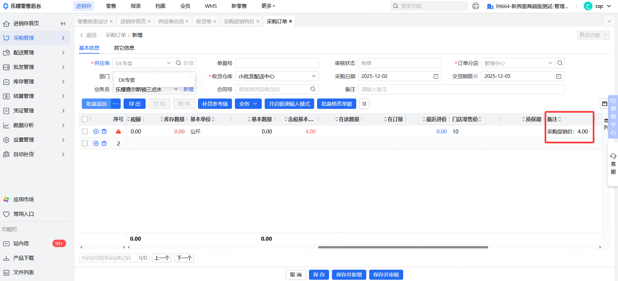The image size is (618, 281).
Task: Toggle the select-all checkbox in table header
Action: click(85, 119)
